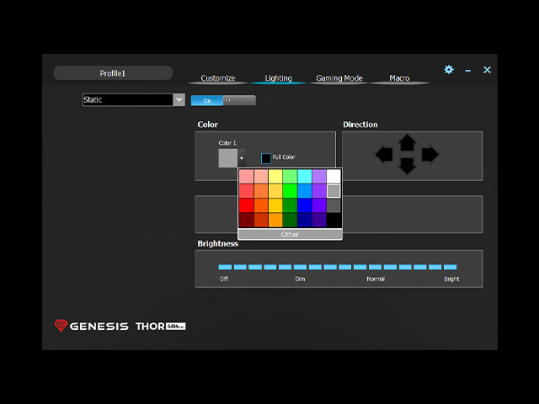Minimize the Genesis Thor window
The image size is (539, 404).
point(468,71)
